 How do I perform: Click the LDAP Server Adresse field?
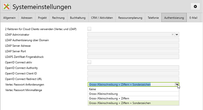[x=133, y=46]
